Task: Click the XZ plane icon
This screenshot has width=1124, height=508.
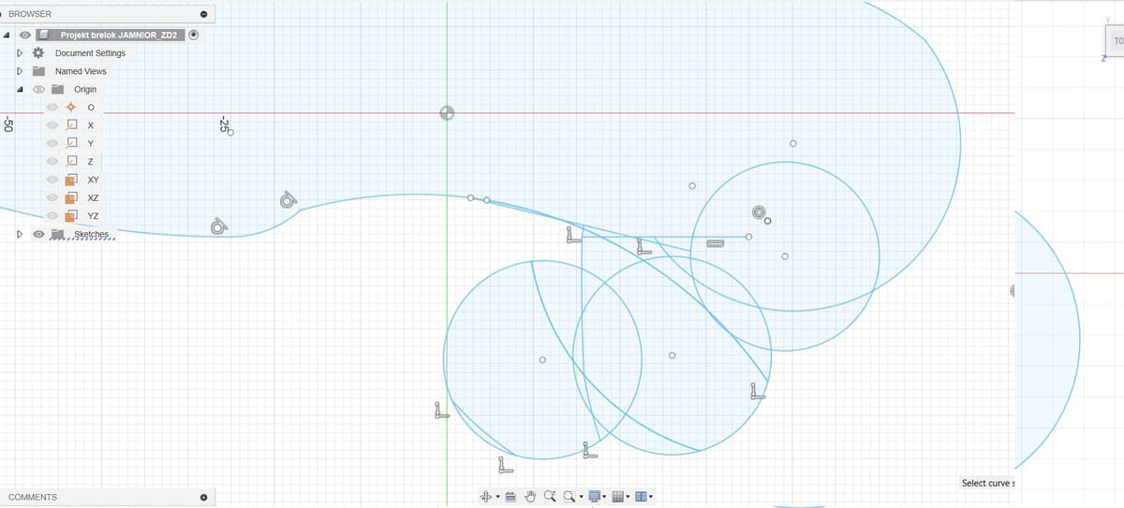Action: click(x=71, y=197)
